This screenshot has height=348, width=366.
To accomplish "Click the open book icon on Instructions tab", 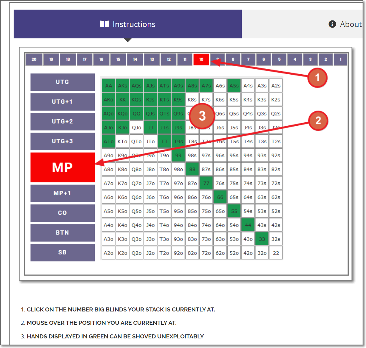I will (x=105, y=24).
